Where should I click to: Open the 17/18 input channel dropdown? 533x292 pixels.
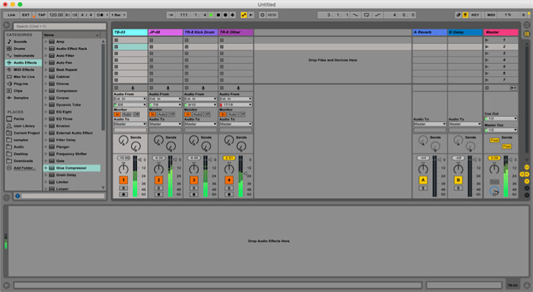(236, 105)
